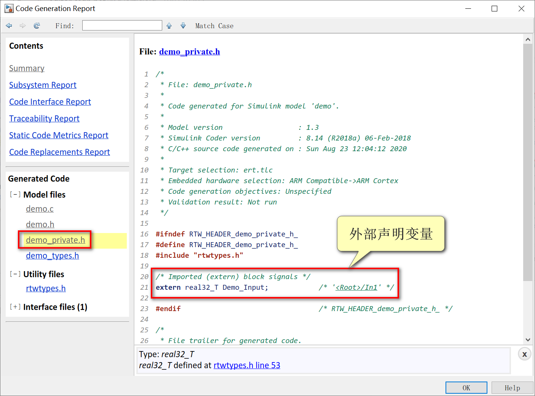Open the Code Replacements Report

[59, 152]
